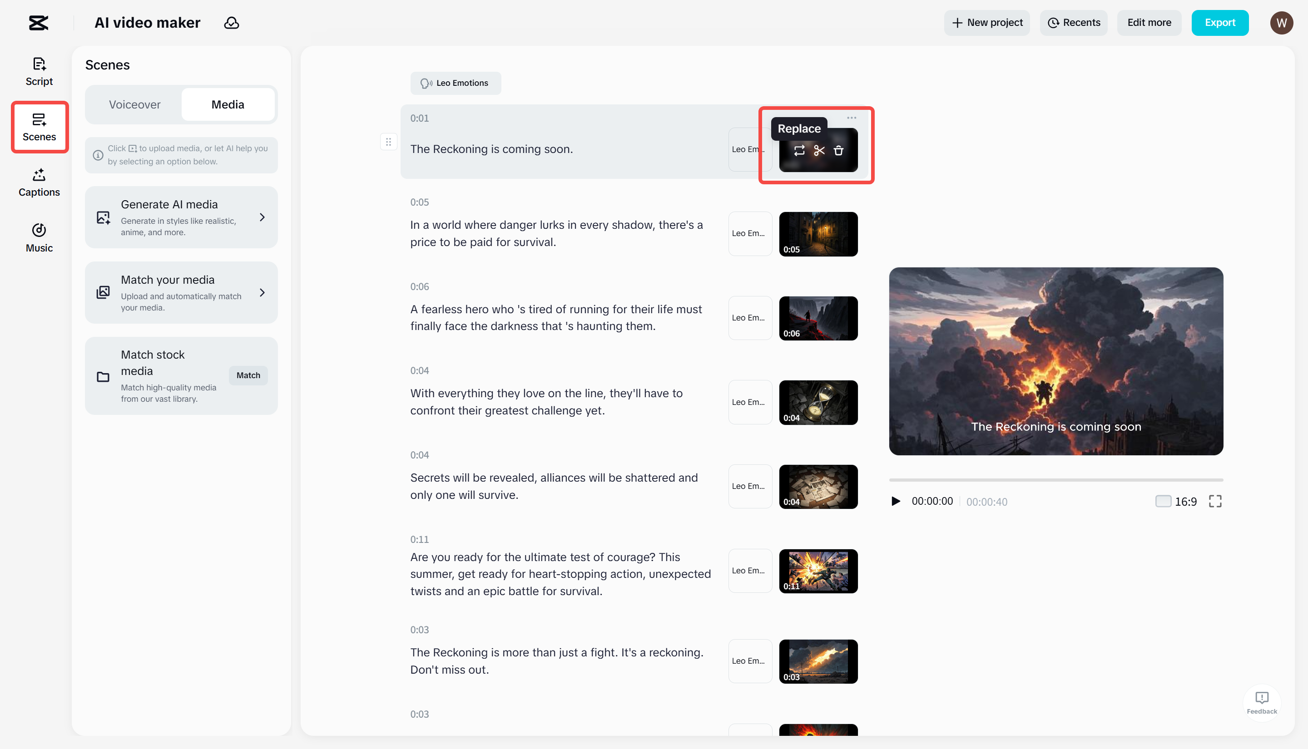The width and height of the screenshot is (1308, 749).
Task: Click the Export button
Action: click(1220, 23)
